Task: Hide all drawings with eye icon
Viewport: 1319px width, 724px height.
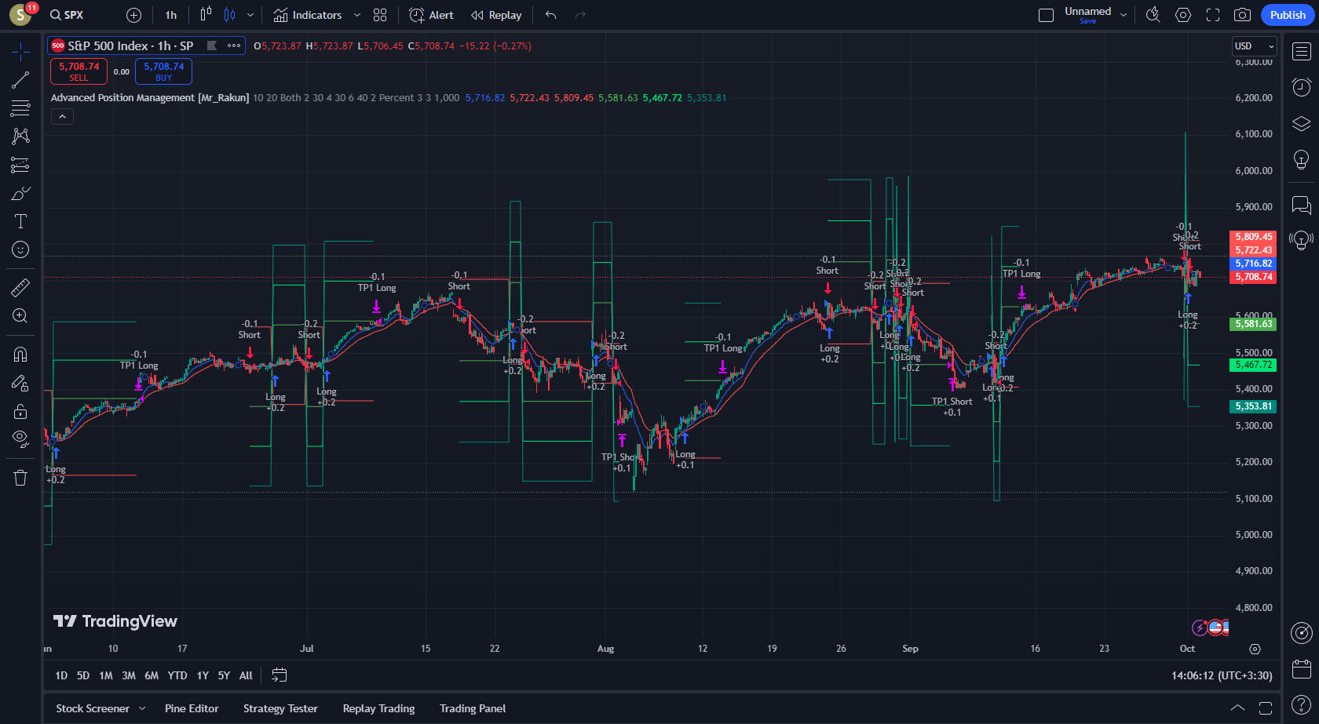Action: 20,438
